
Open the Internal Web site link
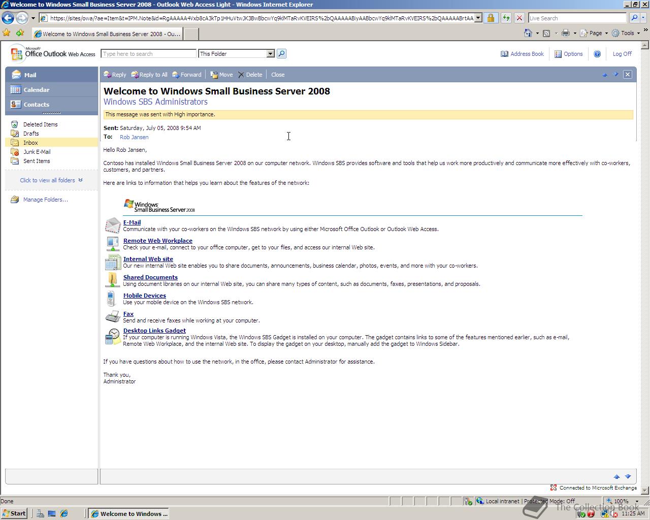coord(148,259)
